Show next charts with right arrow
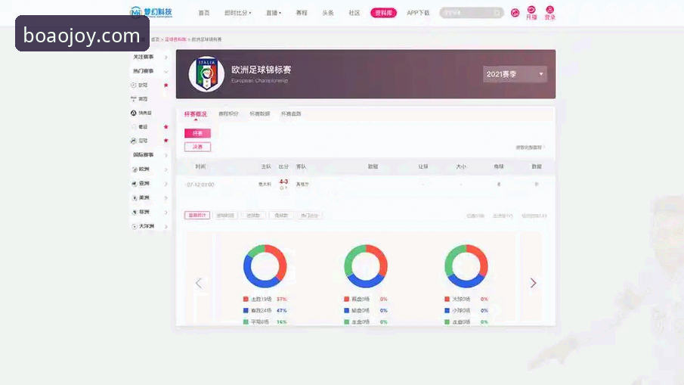This screenshot has height=385, width=684. pos(533,283)
